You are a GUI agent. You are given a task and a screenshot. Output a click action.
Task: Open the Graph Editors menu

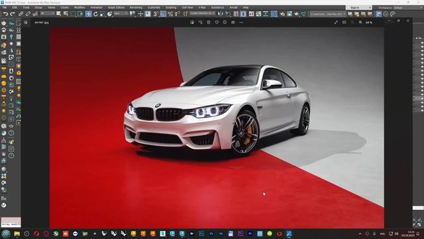(117, 7)
